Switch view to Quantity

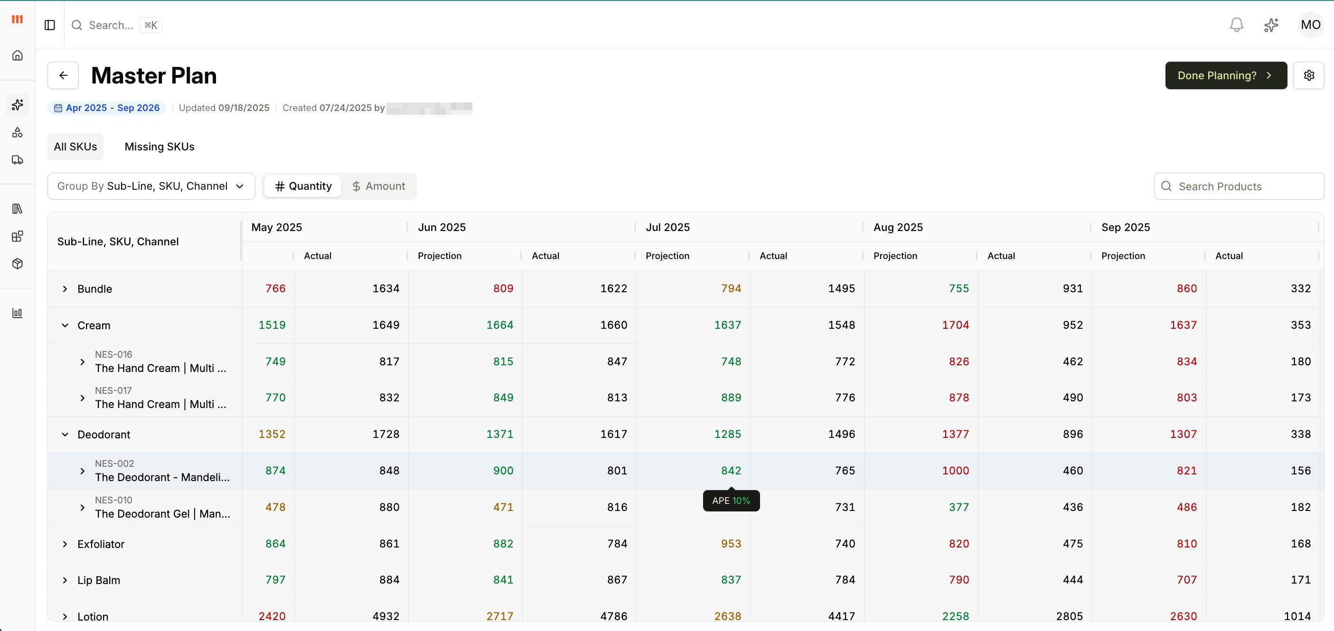[x=303, y=186]
